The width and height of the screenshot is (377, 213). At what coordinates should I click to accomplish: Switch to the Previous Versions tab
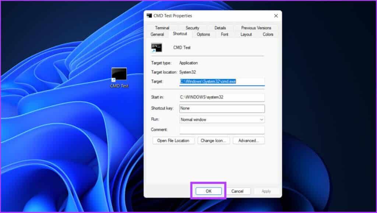coord(256,28)
